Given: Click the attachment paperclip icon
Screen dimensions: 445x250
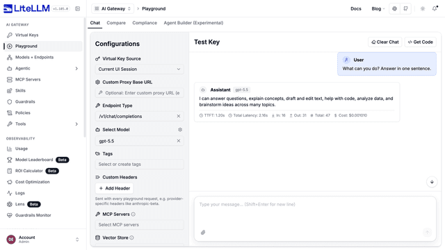Looking at the screenshot, I should [203, 233].
